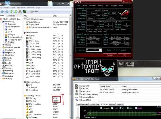
Task: Click the green monitor icon in AIDA64 toolbar
Action: pyautogui.click(x=24, y=12)
